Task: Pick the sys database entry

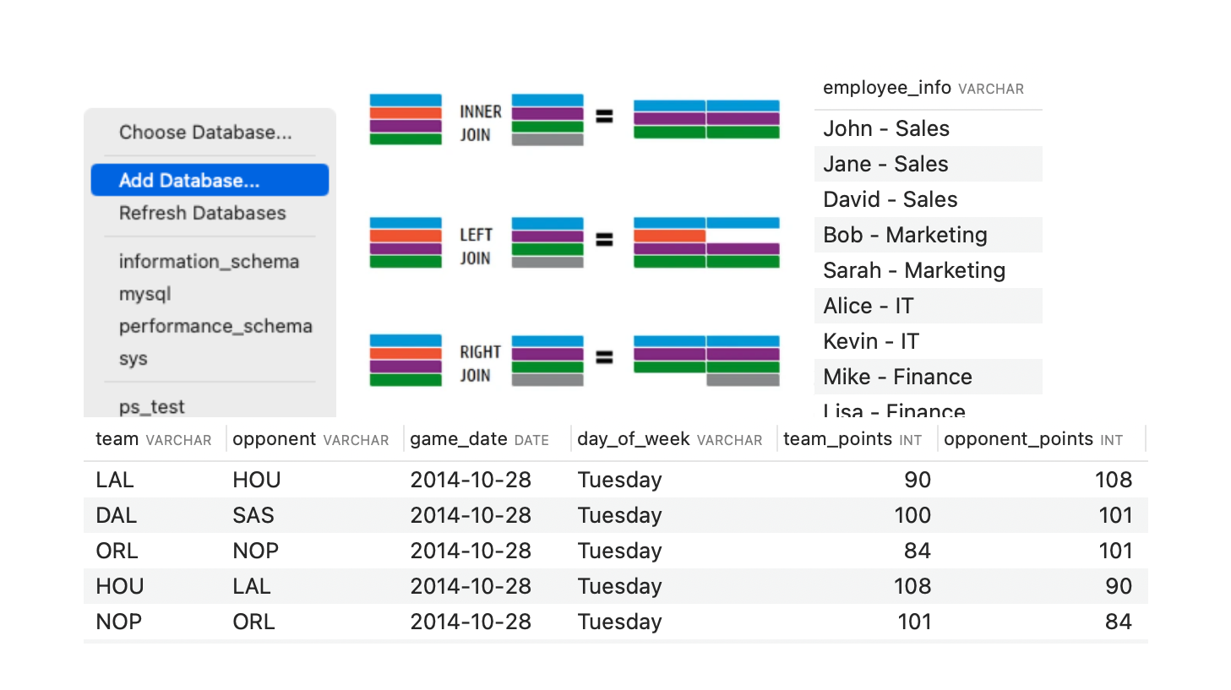Action: click(x=133, y=359)
